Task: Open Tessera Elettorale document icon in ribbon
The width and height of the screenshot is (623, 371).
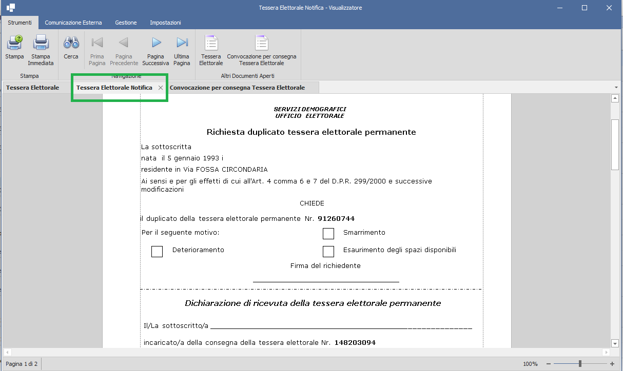Action: coord(211,43)
